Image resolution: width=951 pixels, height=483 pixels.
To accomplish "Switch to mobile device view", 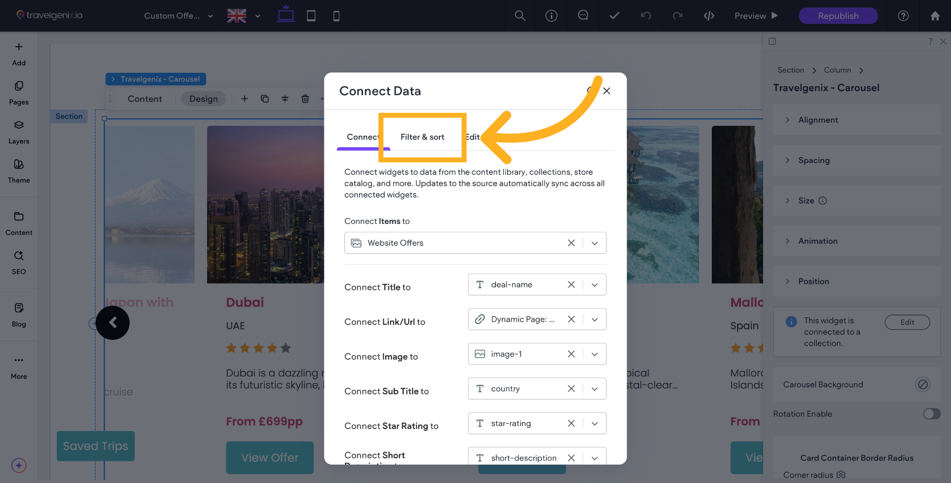I will (x=336, y=16).
